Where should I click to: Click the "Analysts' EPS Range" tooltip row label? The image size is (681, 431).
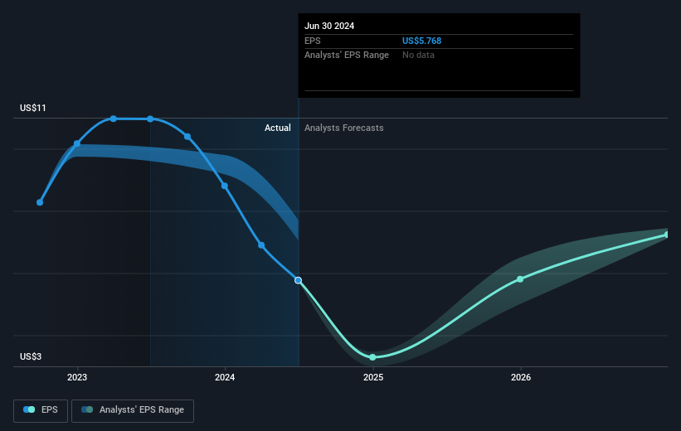[347, 56]
